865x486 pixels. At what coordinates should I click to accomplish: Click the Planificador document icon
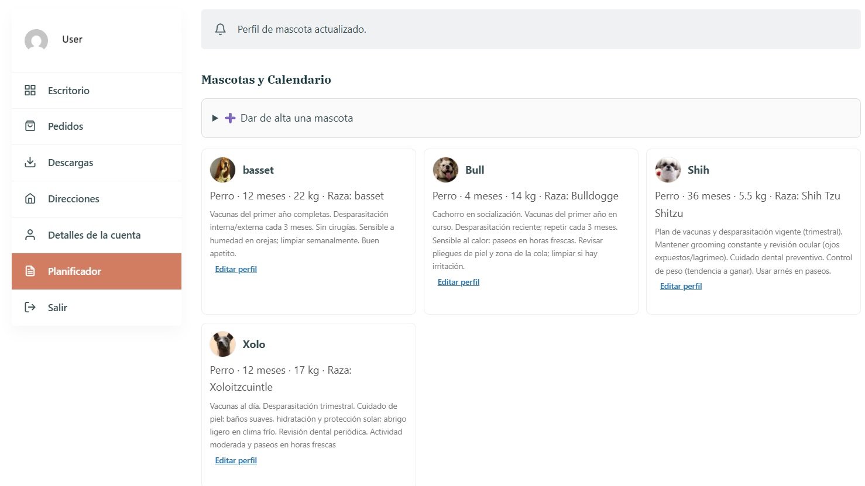(30, 271)
